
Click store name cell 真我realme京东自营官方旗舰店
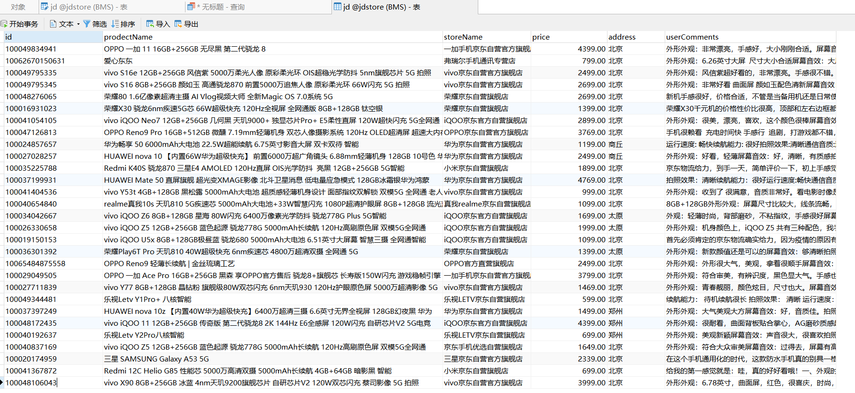pos(487,204)
